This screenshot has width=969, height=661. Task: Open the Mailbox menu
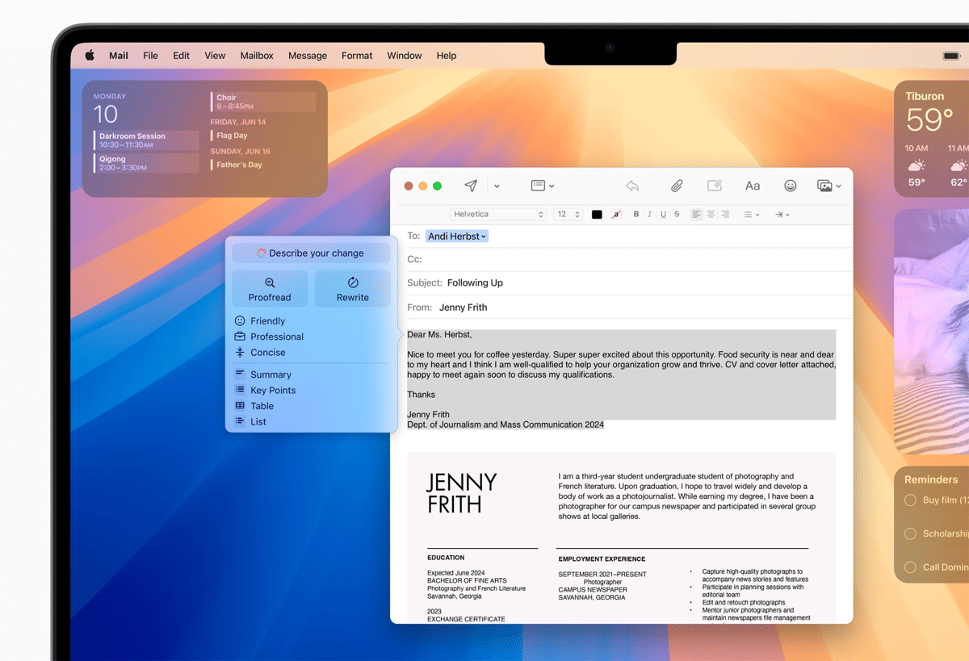click(257, 56)
